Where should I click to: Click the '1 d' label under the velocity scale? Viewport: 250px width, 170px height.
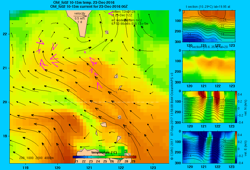pyautogui.click(x=80, y=22)
